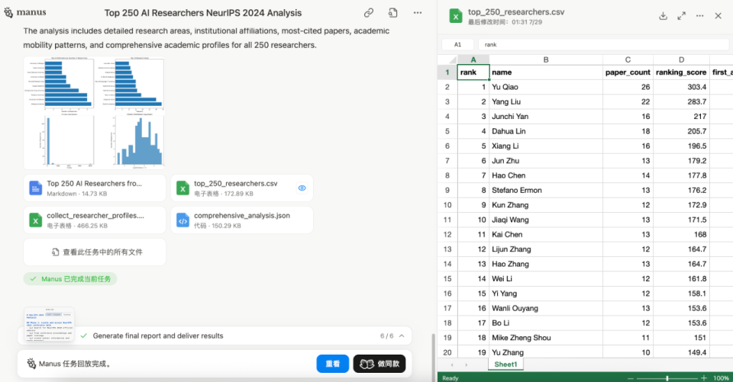Click the zoom in plus button
The height and width of the screenshot is (382, 733).
703,377
